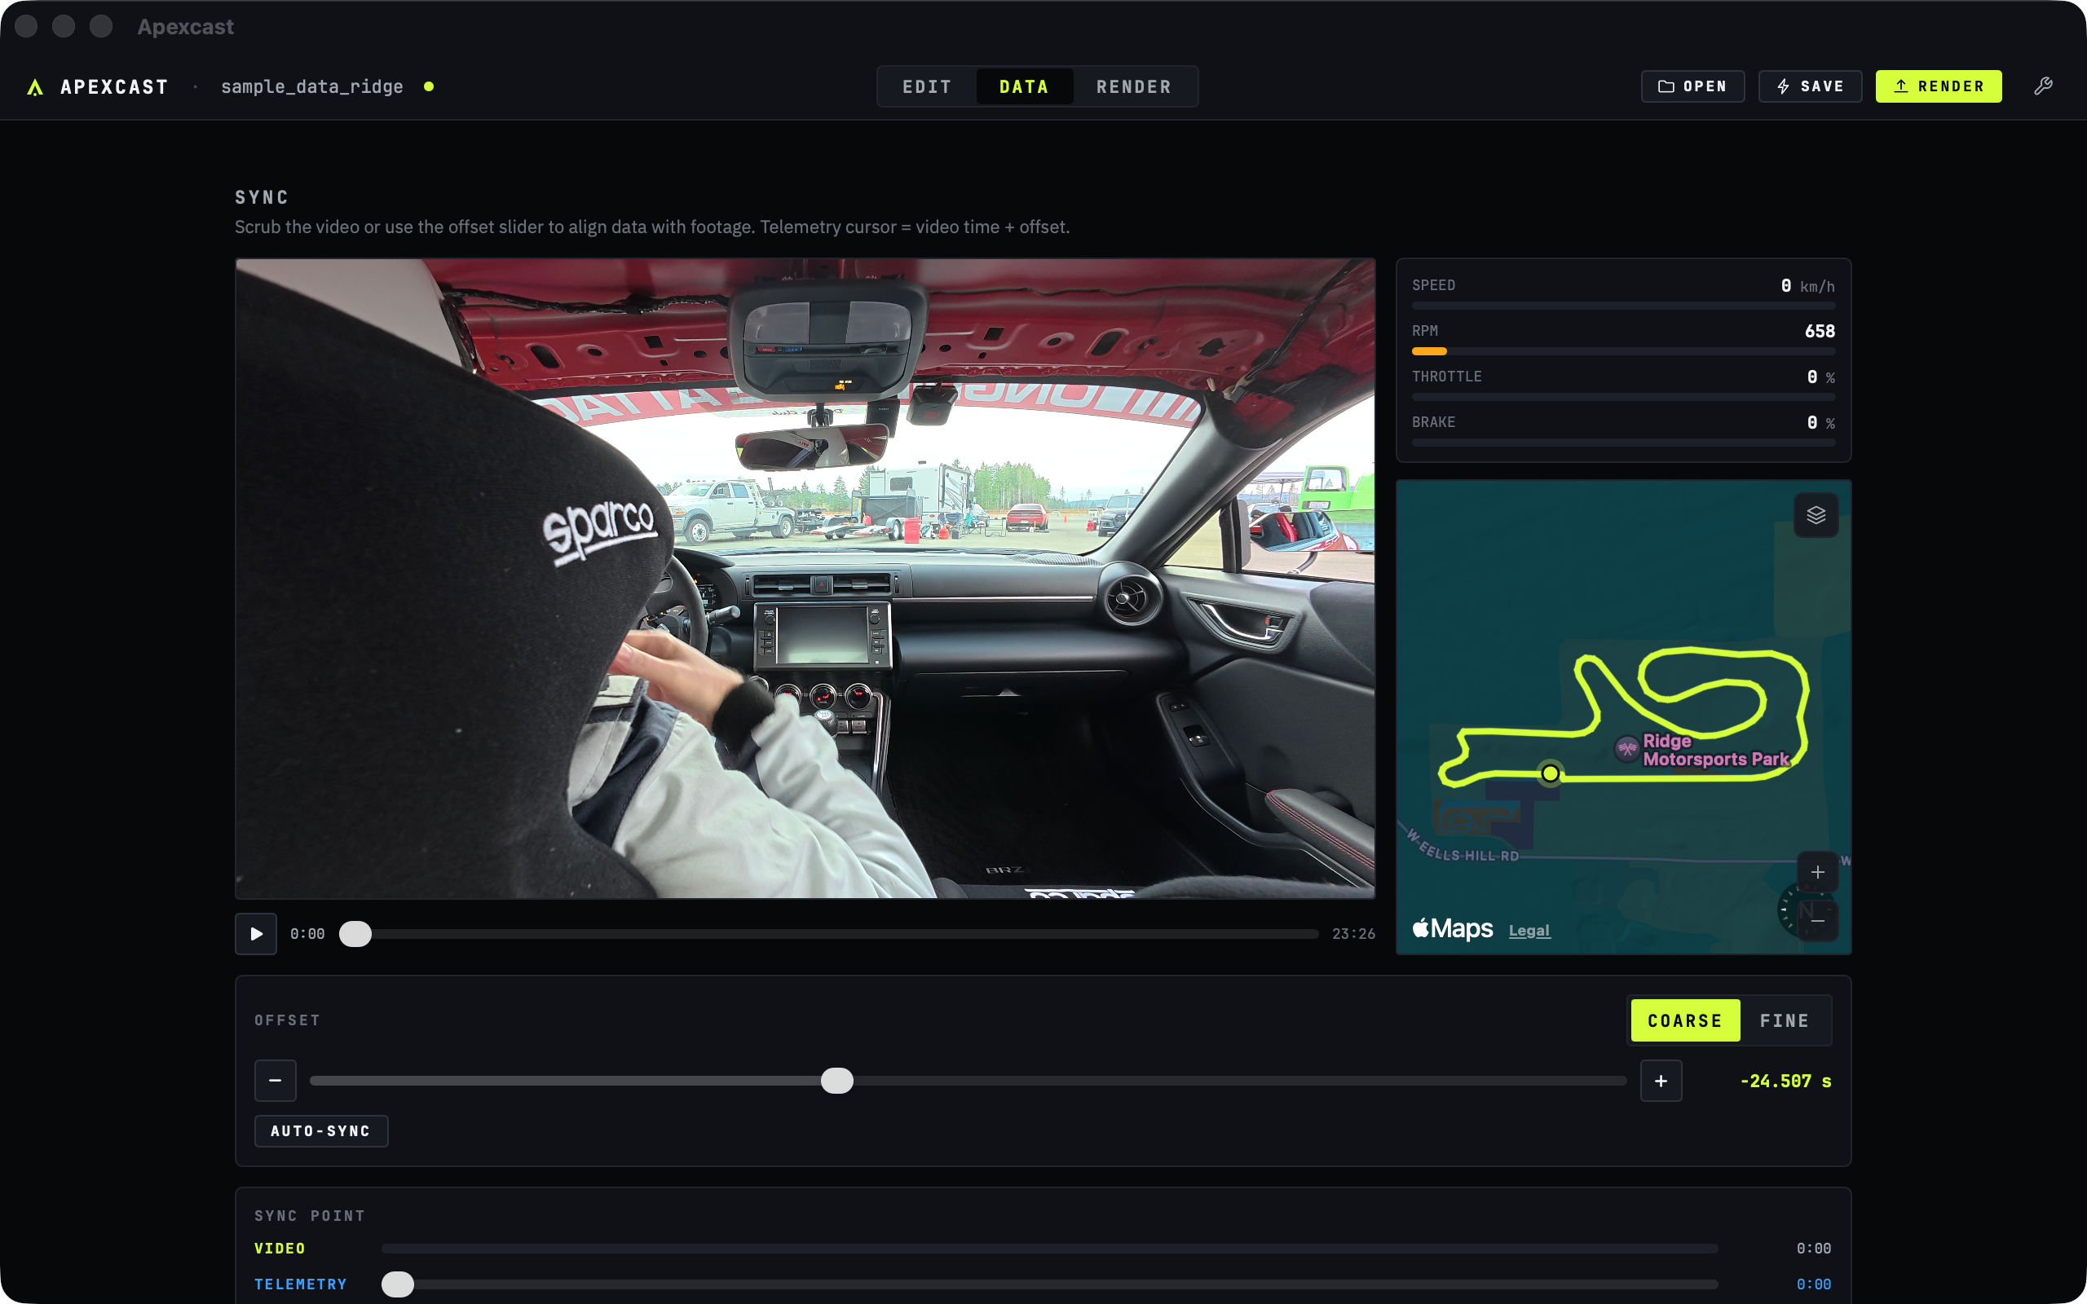Open the Maps Legal link
This screenshot has width=2087, height=1304.
click(1529, 931)
